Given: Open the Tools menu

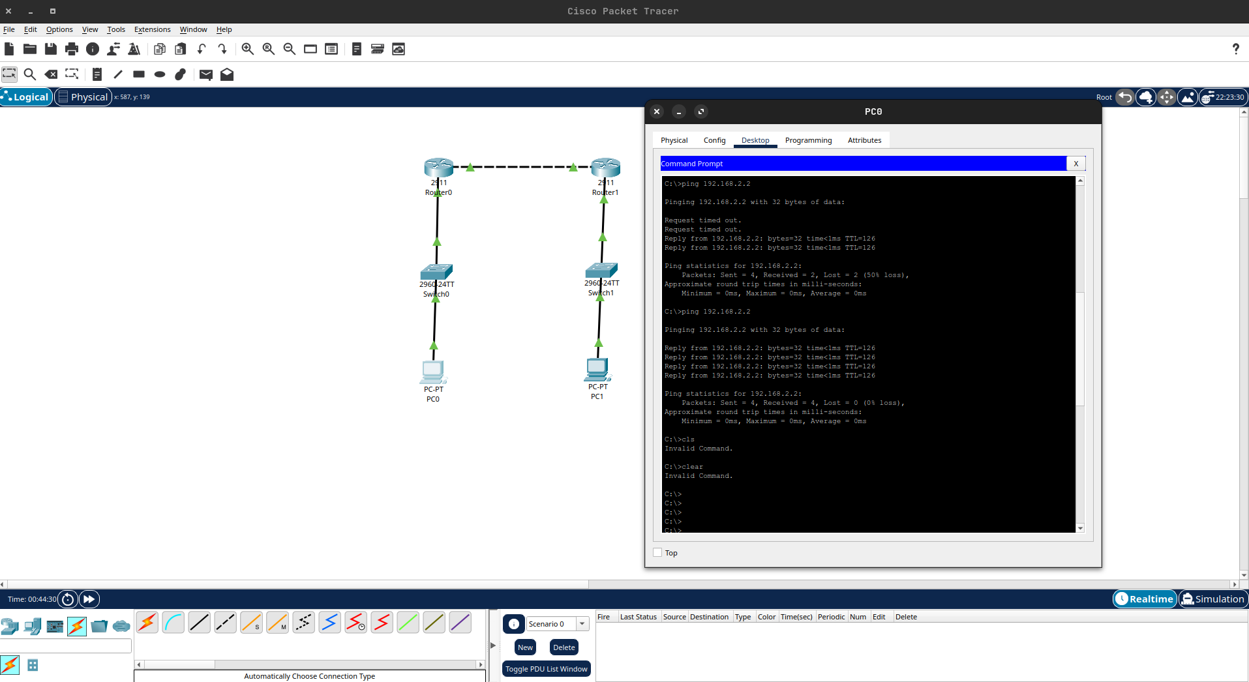Looking at the screenshot, I should point(116,29).
